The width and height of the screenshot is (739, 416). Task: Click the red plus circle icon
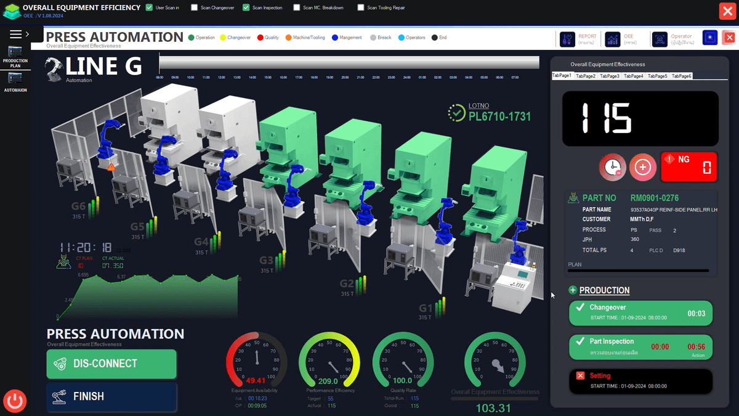pos(642,167)
